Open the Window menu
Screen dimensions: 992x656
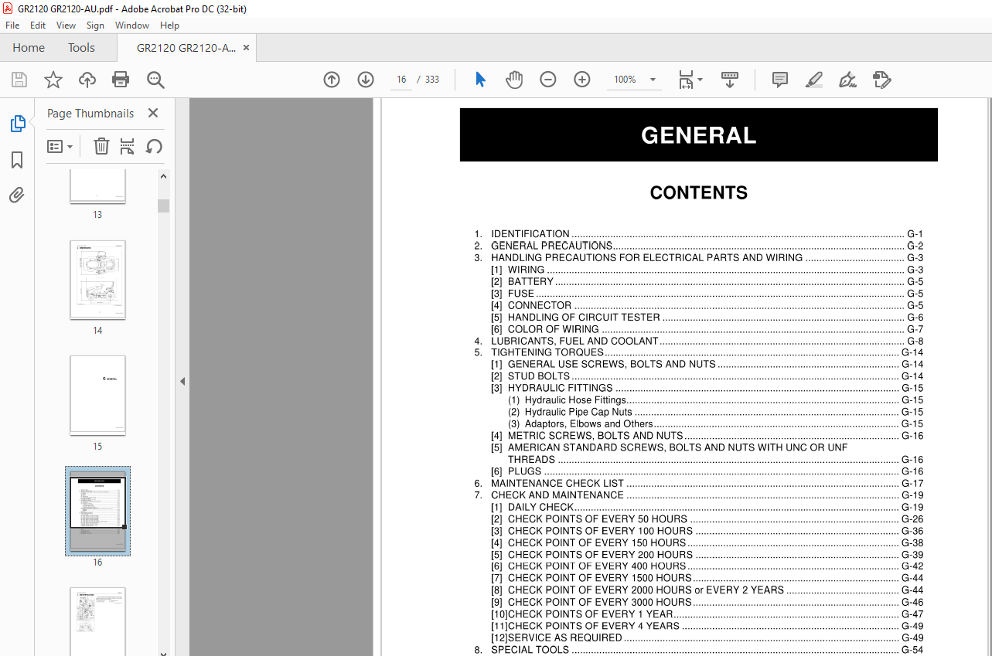point(132,25)
